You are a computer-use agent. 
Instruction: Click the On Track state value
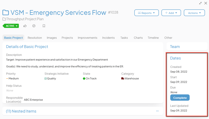pyautogui.click(x=91, y=78)
